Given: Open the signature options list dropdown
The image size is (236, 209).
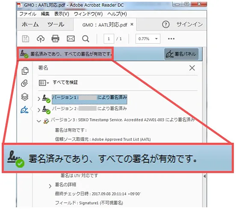Looking at the screenshot, I should pos(44,83).
